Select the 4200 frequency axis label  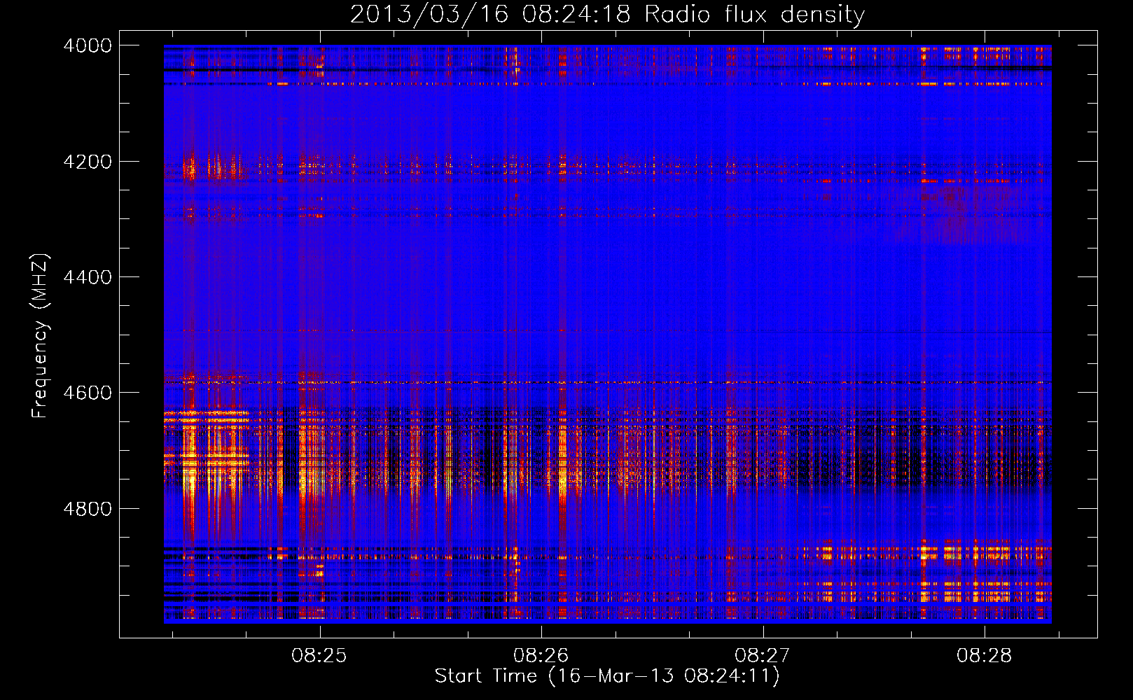[88, 162]
